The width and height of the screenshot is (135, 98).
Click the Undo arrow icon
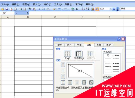(59, 9)
